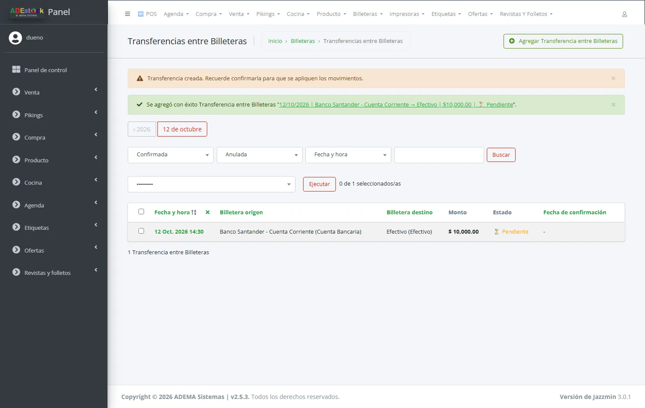The height and width of the screenshot is (408, 645).
Task: Open the POS link icon
Action: [141, 14]
